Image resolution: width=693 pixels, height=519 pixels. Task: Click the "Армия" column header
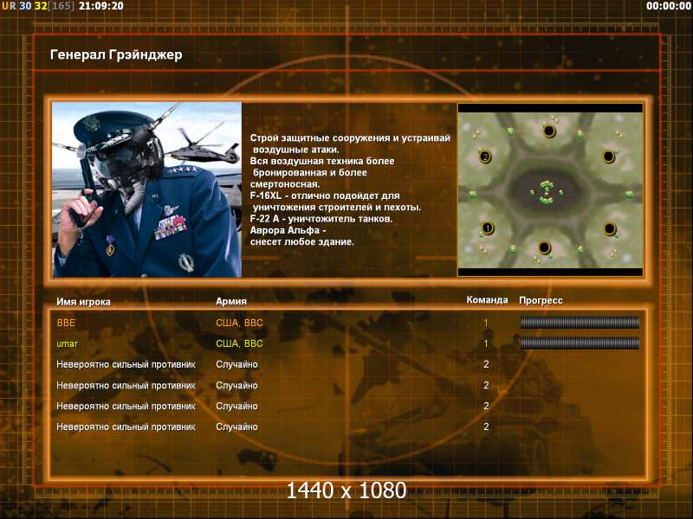point(231,301)
